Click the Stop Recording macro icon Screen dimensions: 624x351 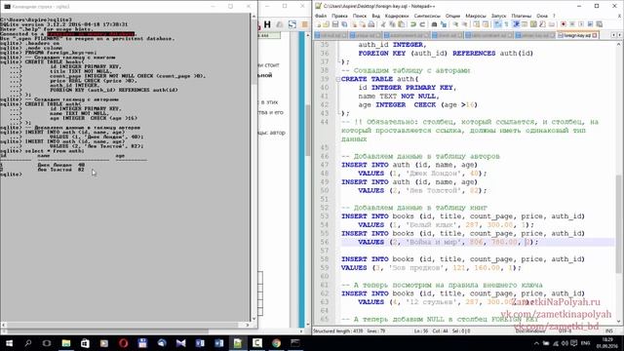pos(571,24)
